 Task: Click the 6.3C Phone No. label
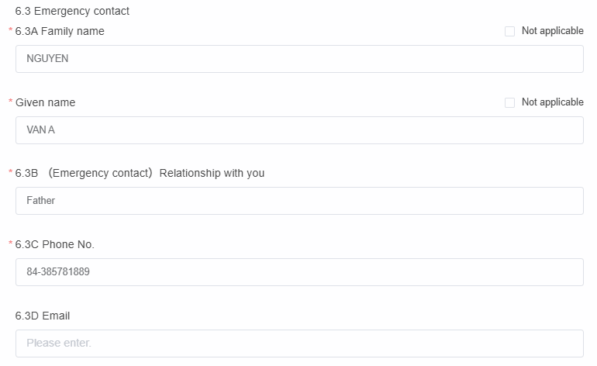point(55,244)
